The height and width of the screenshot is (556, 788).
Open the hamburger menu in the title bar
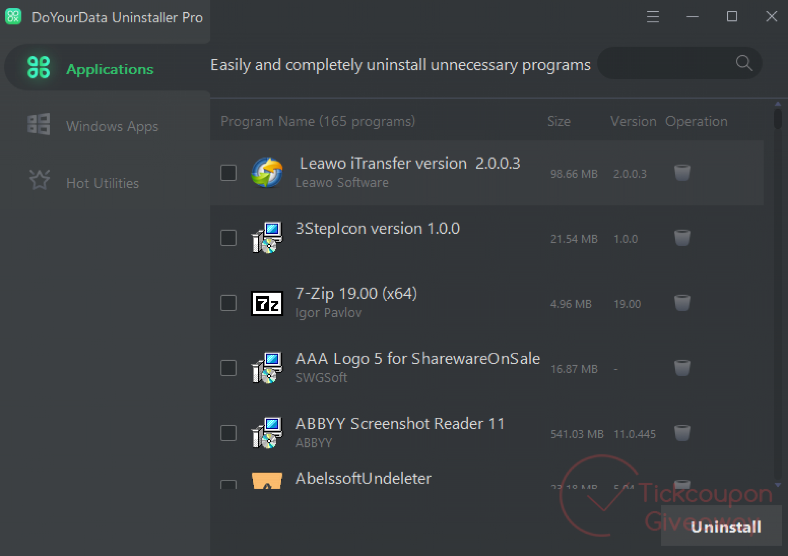point(653,17)
